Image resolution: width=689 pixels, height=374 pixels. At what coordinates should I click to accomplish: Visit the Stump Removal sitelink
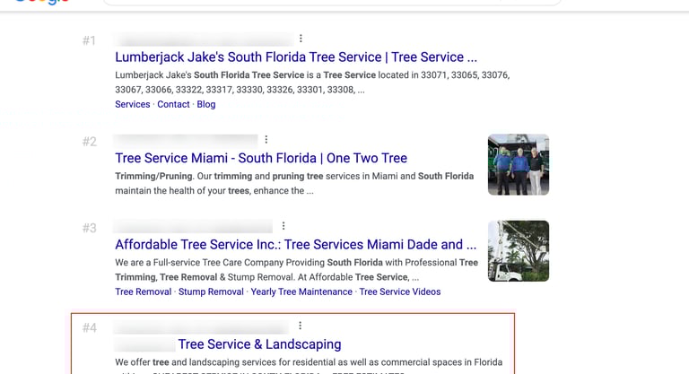(x=211, y=291)
